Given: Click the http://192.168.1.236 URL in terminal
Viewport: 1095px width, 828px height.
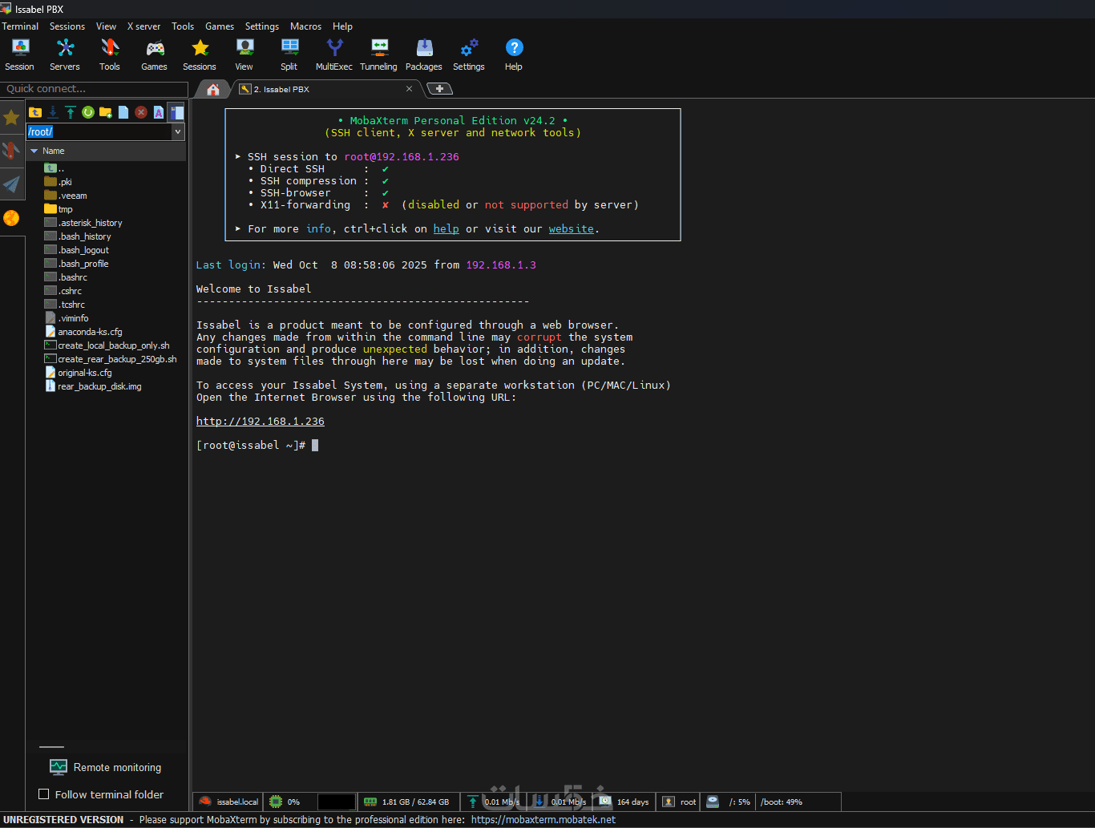Looking at the screenshot, I should [x=261, y=422].
